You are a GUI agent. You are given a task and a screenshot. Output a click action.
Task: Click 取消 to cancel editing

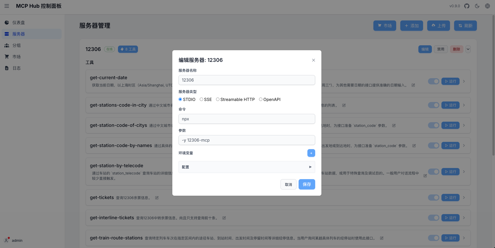point(288,184)
